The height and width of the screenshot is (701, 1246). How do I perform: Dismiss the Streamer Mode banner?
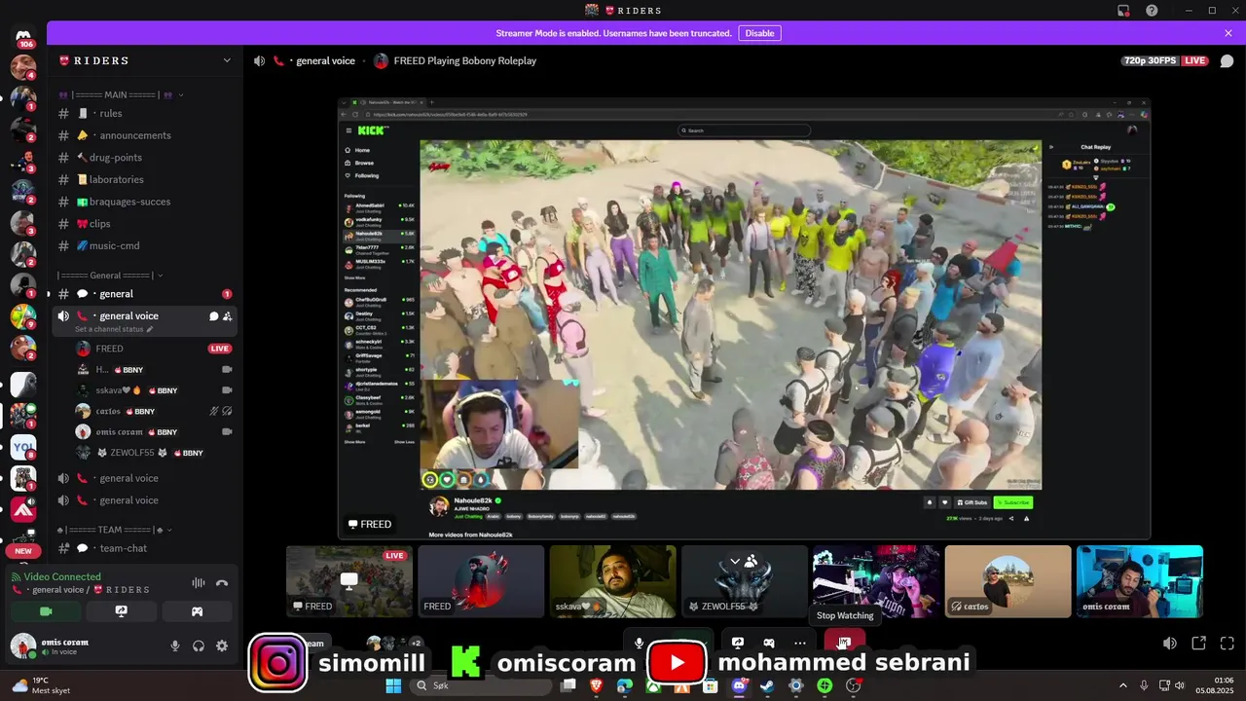[x=1228, y=33]
